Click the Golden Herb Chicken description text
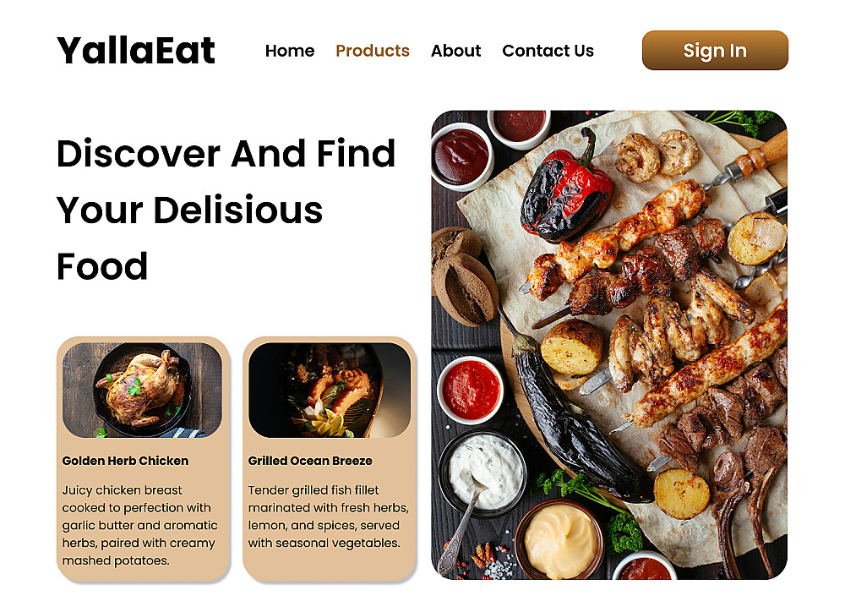This screenshot has width=845, height=601. [x=140, y=525]
